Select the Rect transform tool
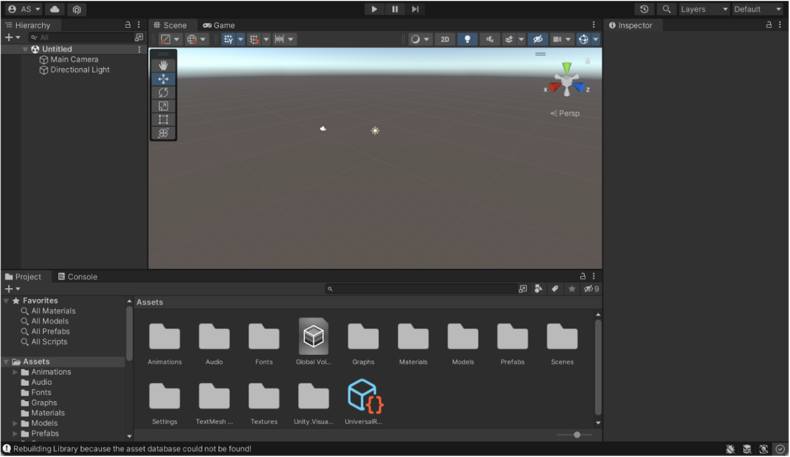 (164, 120)
